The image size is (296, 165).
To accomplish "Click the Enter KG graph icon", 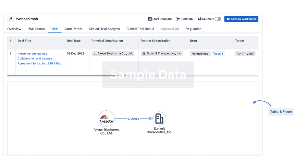I will pyautogui.click(x=178, y=19).
